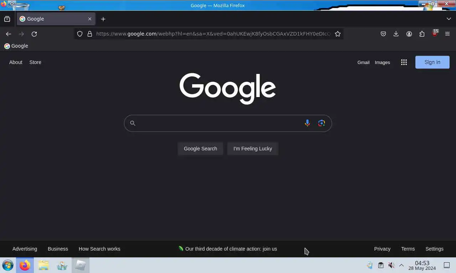Open the Google bookmark in bookmarks toolbar
456x273 pixels.
point(16,46)
